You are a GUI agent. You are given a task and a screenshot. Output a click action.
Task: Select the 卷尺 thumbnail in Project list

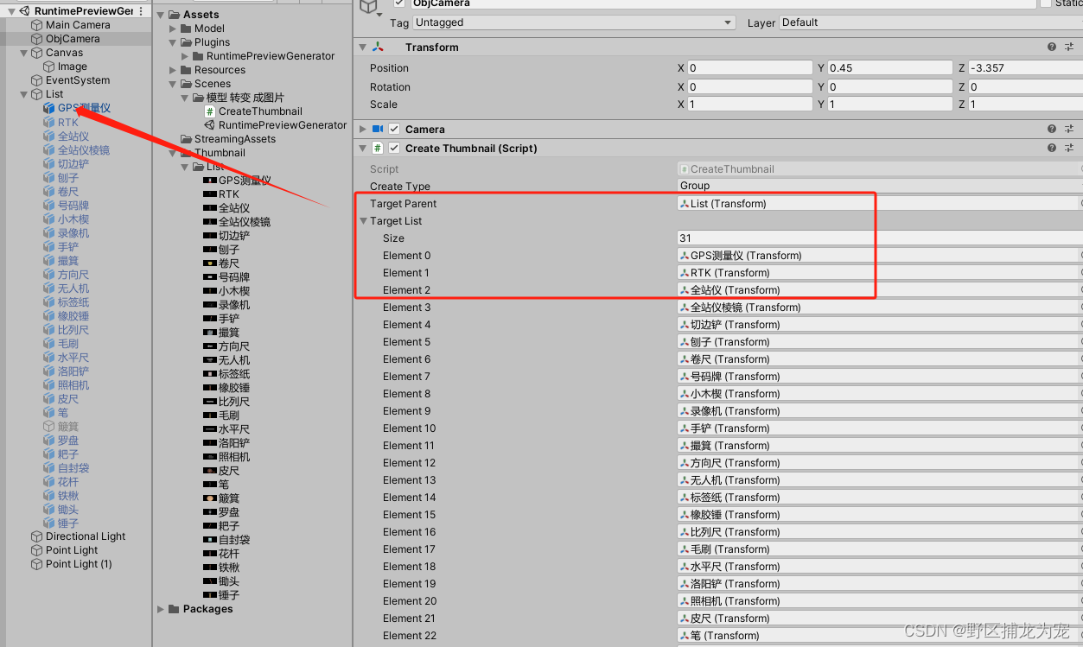210,263
